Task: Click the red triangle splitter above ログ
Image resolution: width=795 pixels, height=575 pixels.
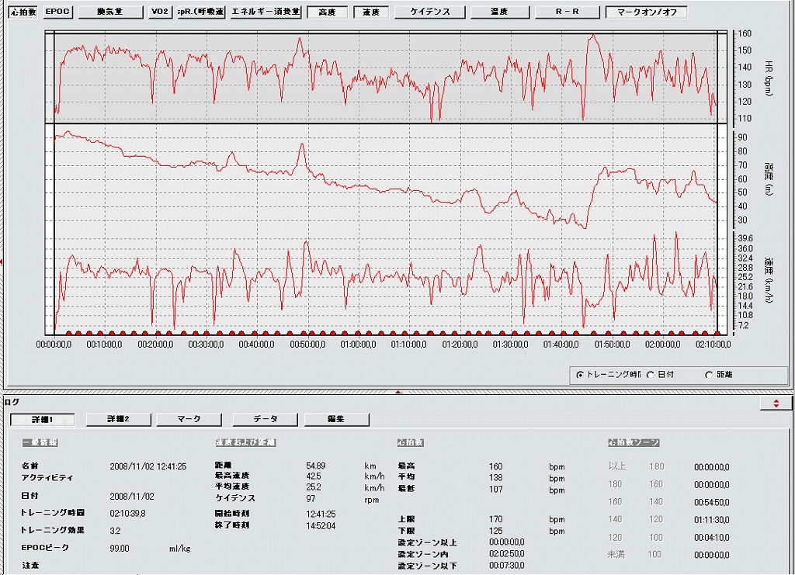Action: (398, 392)
